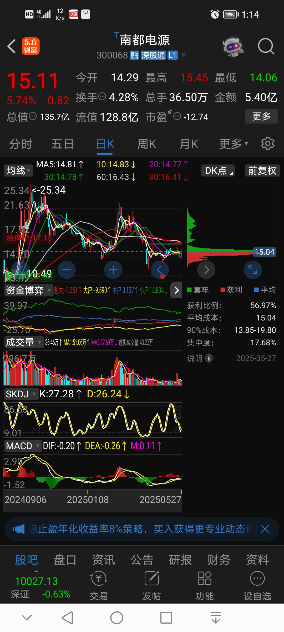
Task: Tap the 深股通 badge
Action: (153, 55)
